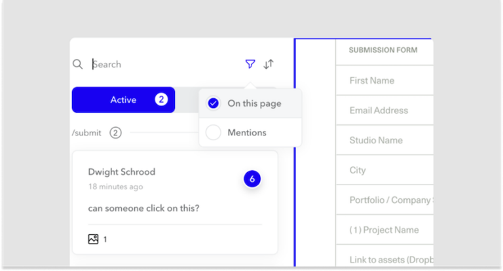Viewport: 503px width, 271px height.
Task: Click the SUBMISSION FORM heading
Action: click(383, 50)
